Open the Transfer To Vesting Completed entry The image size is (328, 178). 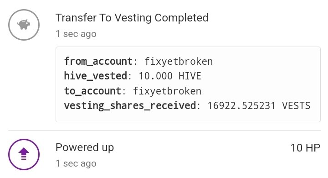[x=132, y=18]
